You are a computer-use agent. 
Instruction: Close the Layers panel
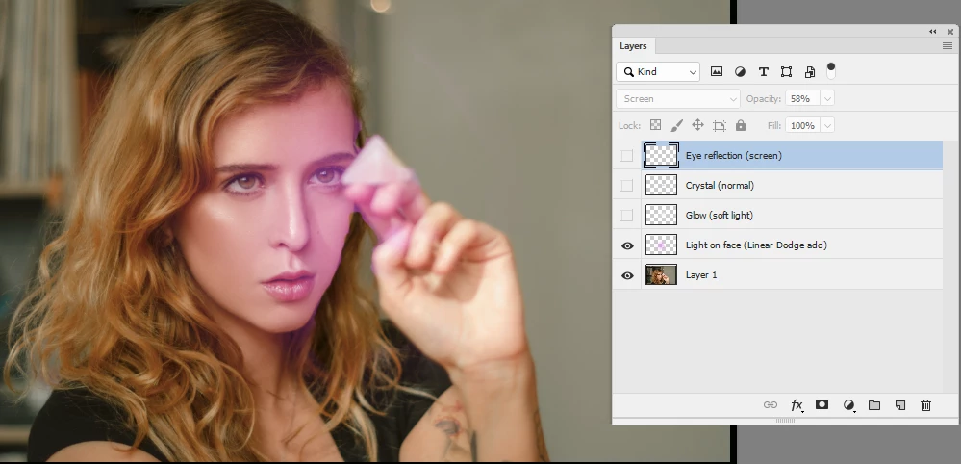point(950,31)
